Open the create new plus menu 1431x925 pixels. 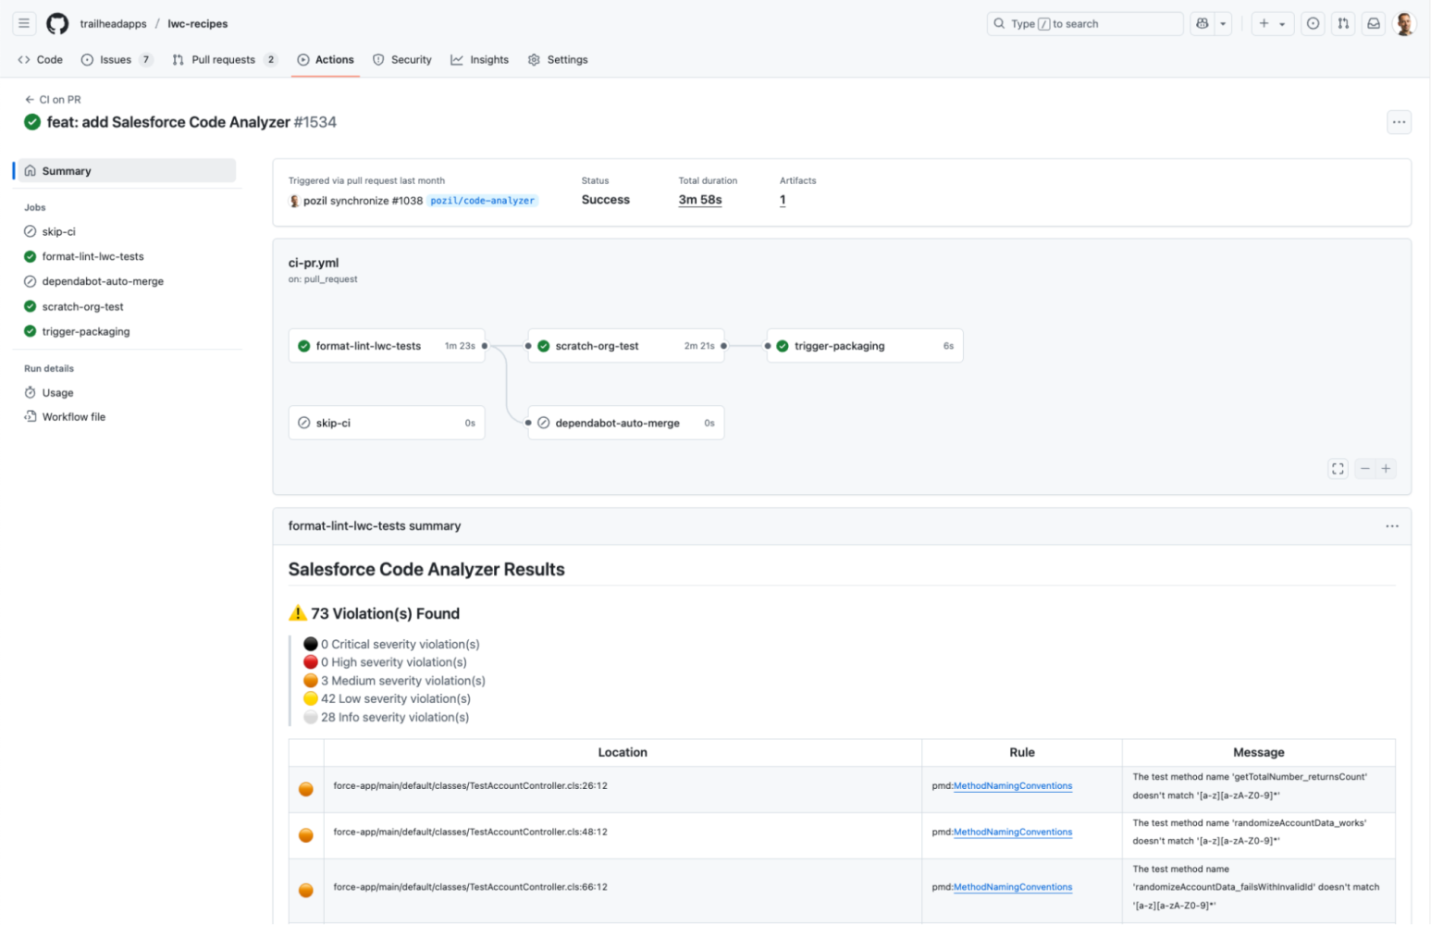1272,23
